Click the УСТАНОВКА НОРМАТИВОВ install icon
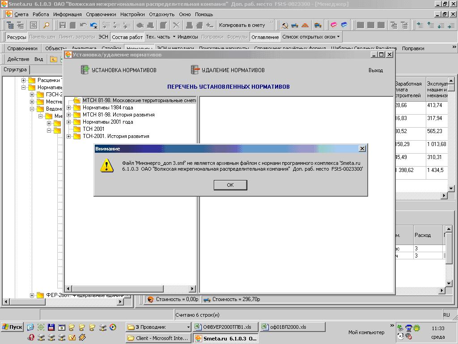458x344 pixels. click(x=85, y=70)
